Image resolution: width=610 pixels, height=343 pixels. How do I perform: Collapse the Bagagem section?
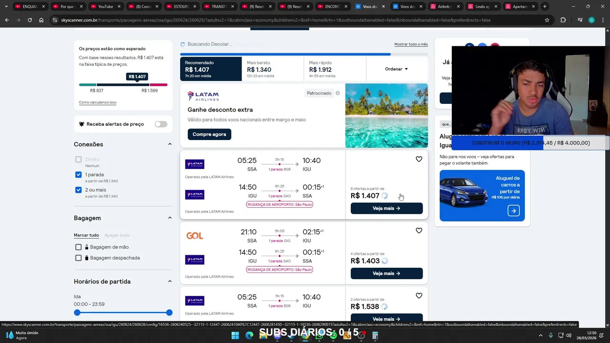click(170, 218)
